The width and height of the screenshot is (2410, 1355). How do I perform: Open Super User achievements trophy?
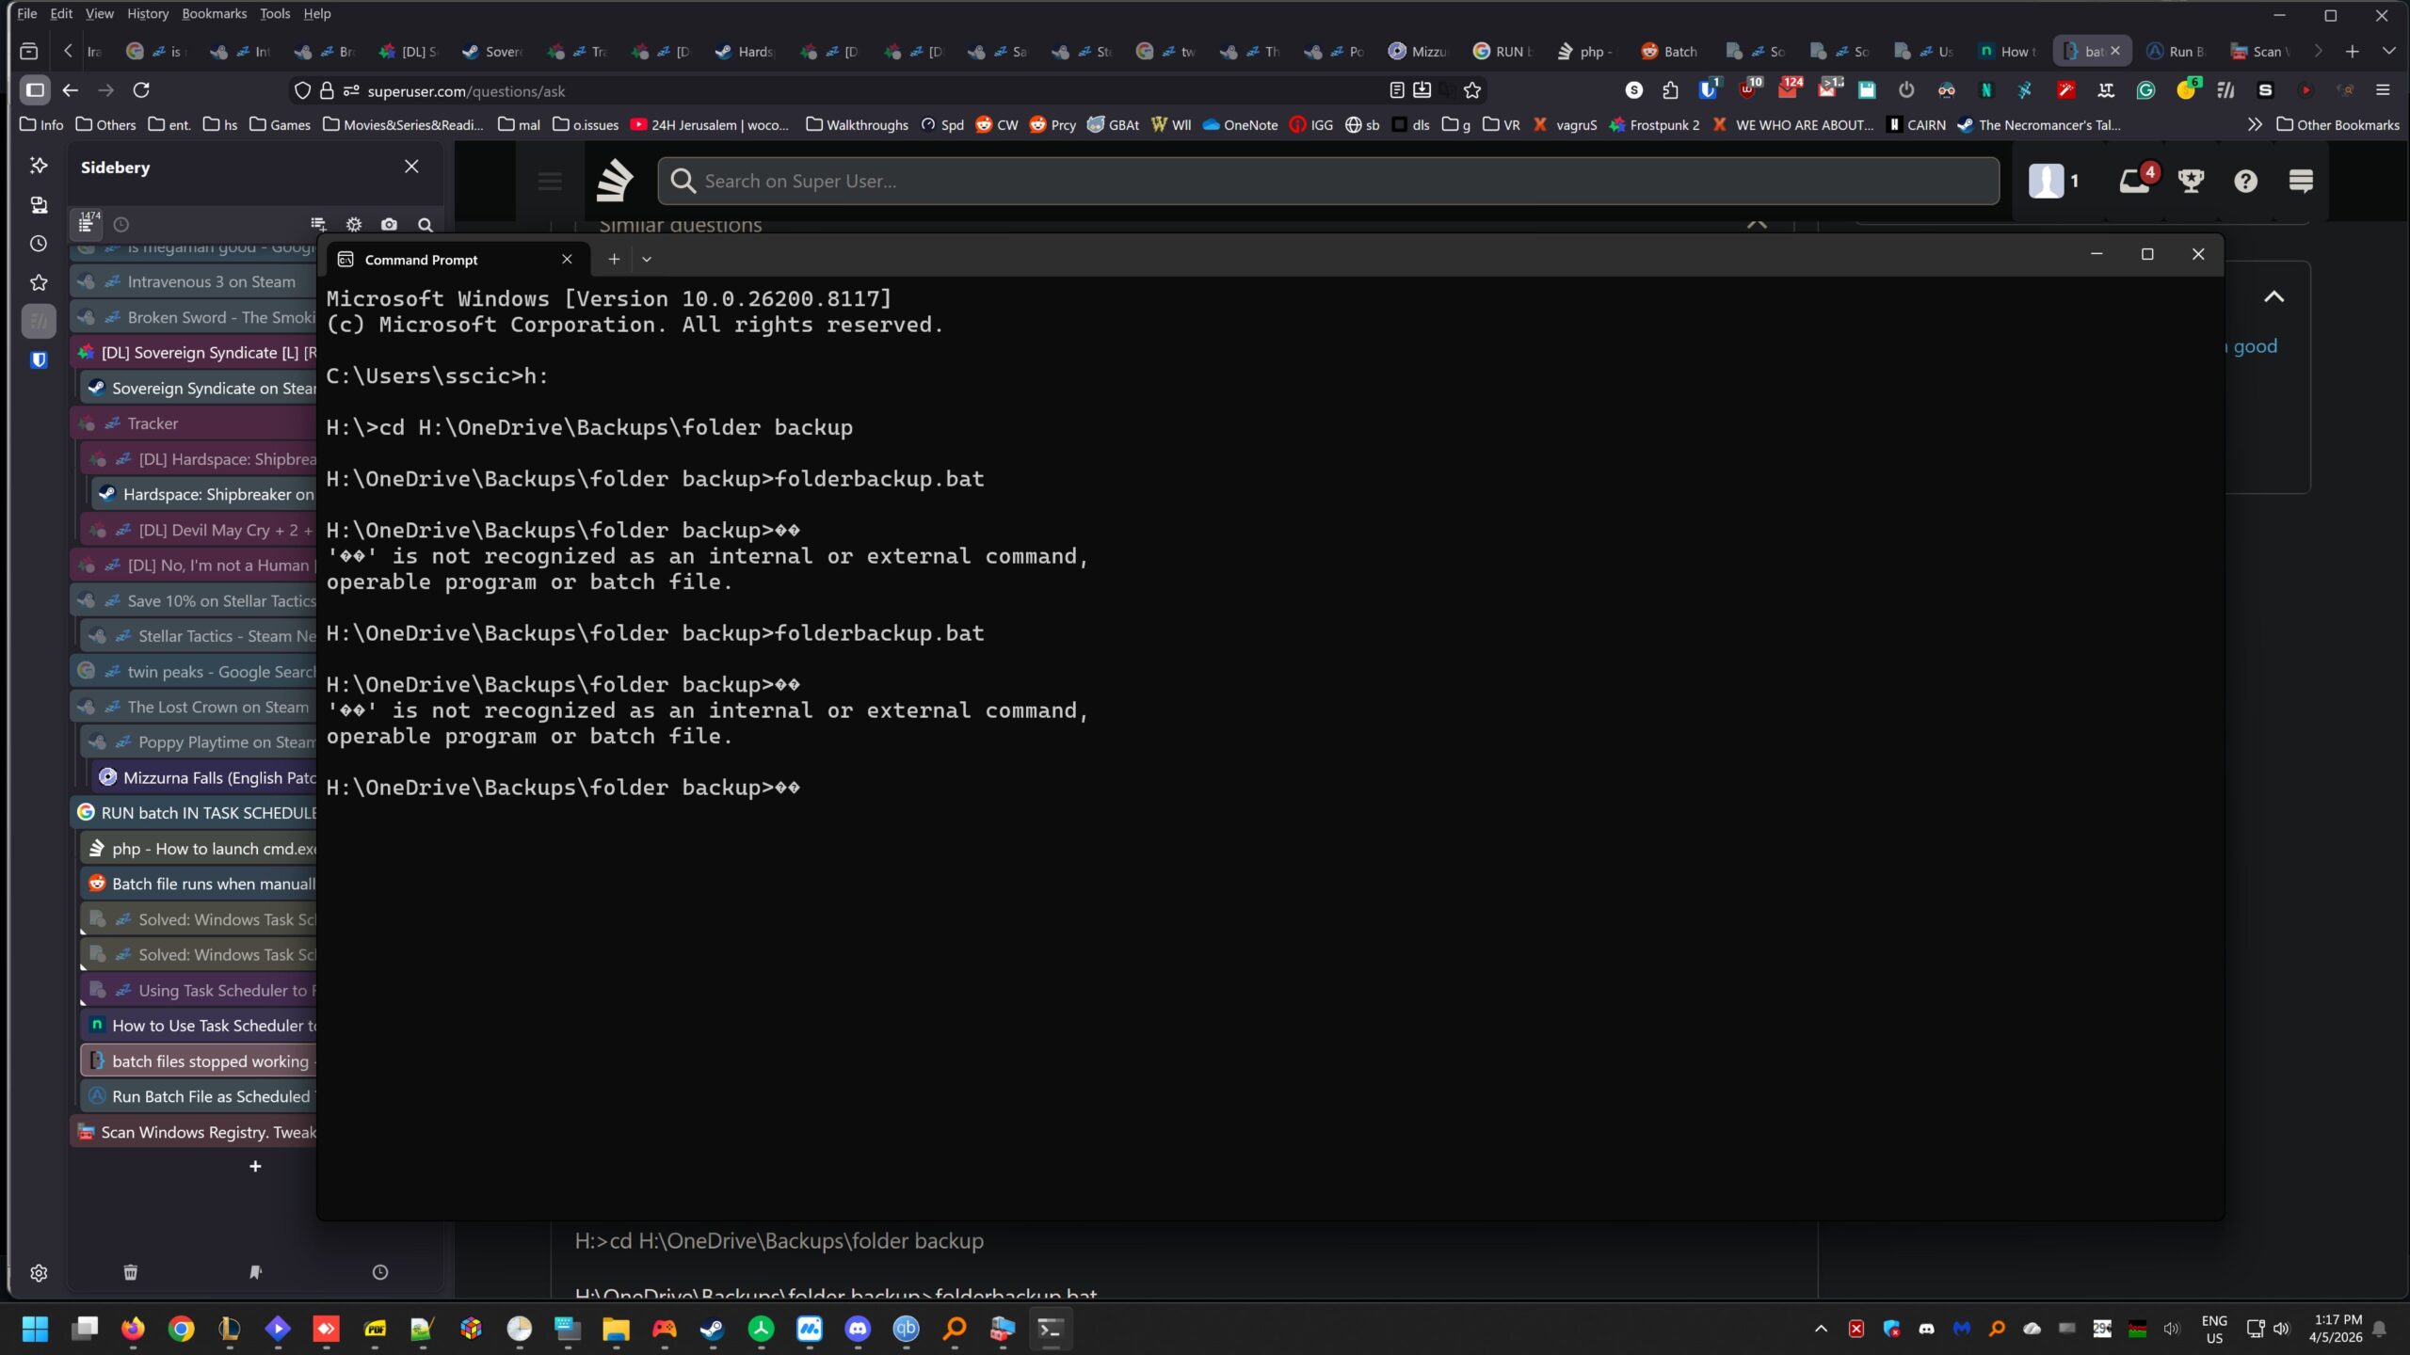(x=2191, y=181)
